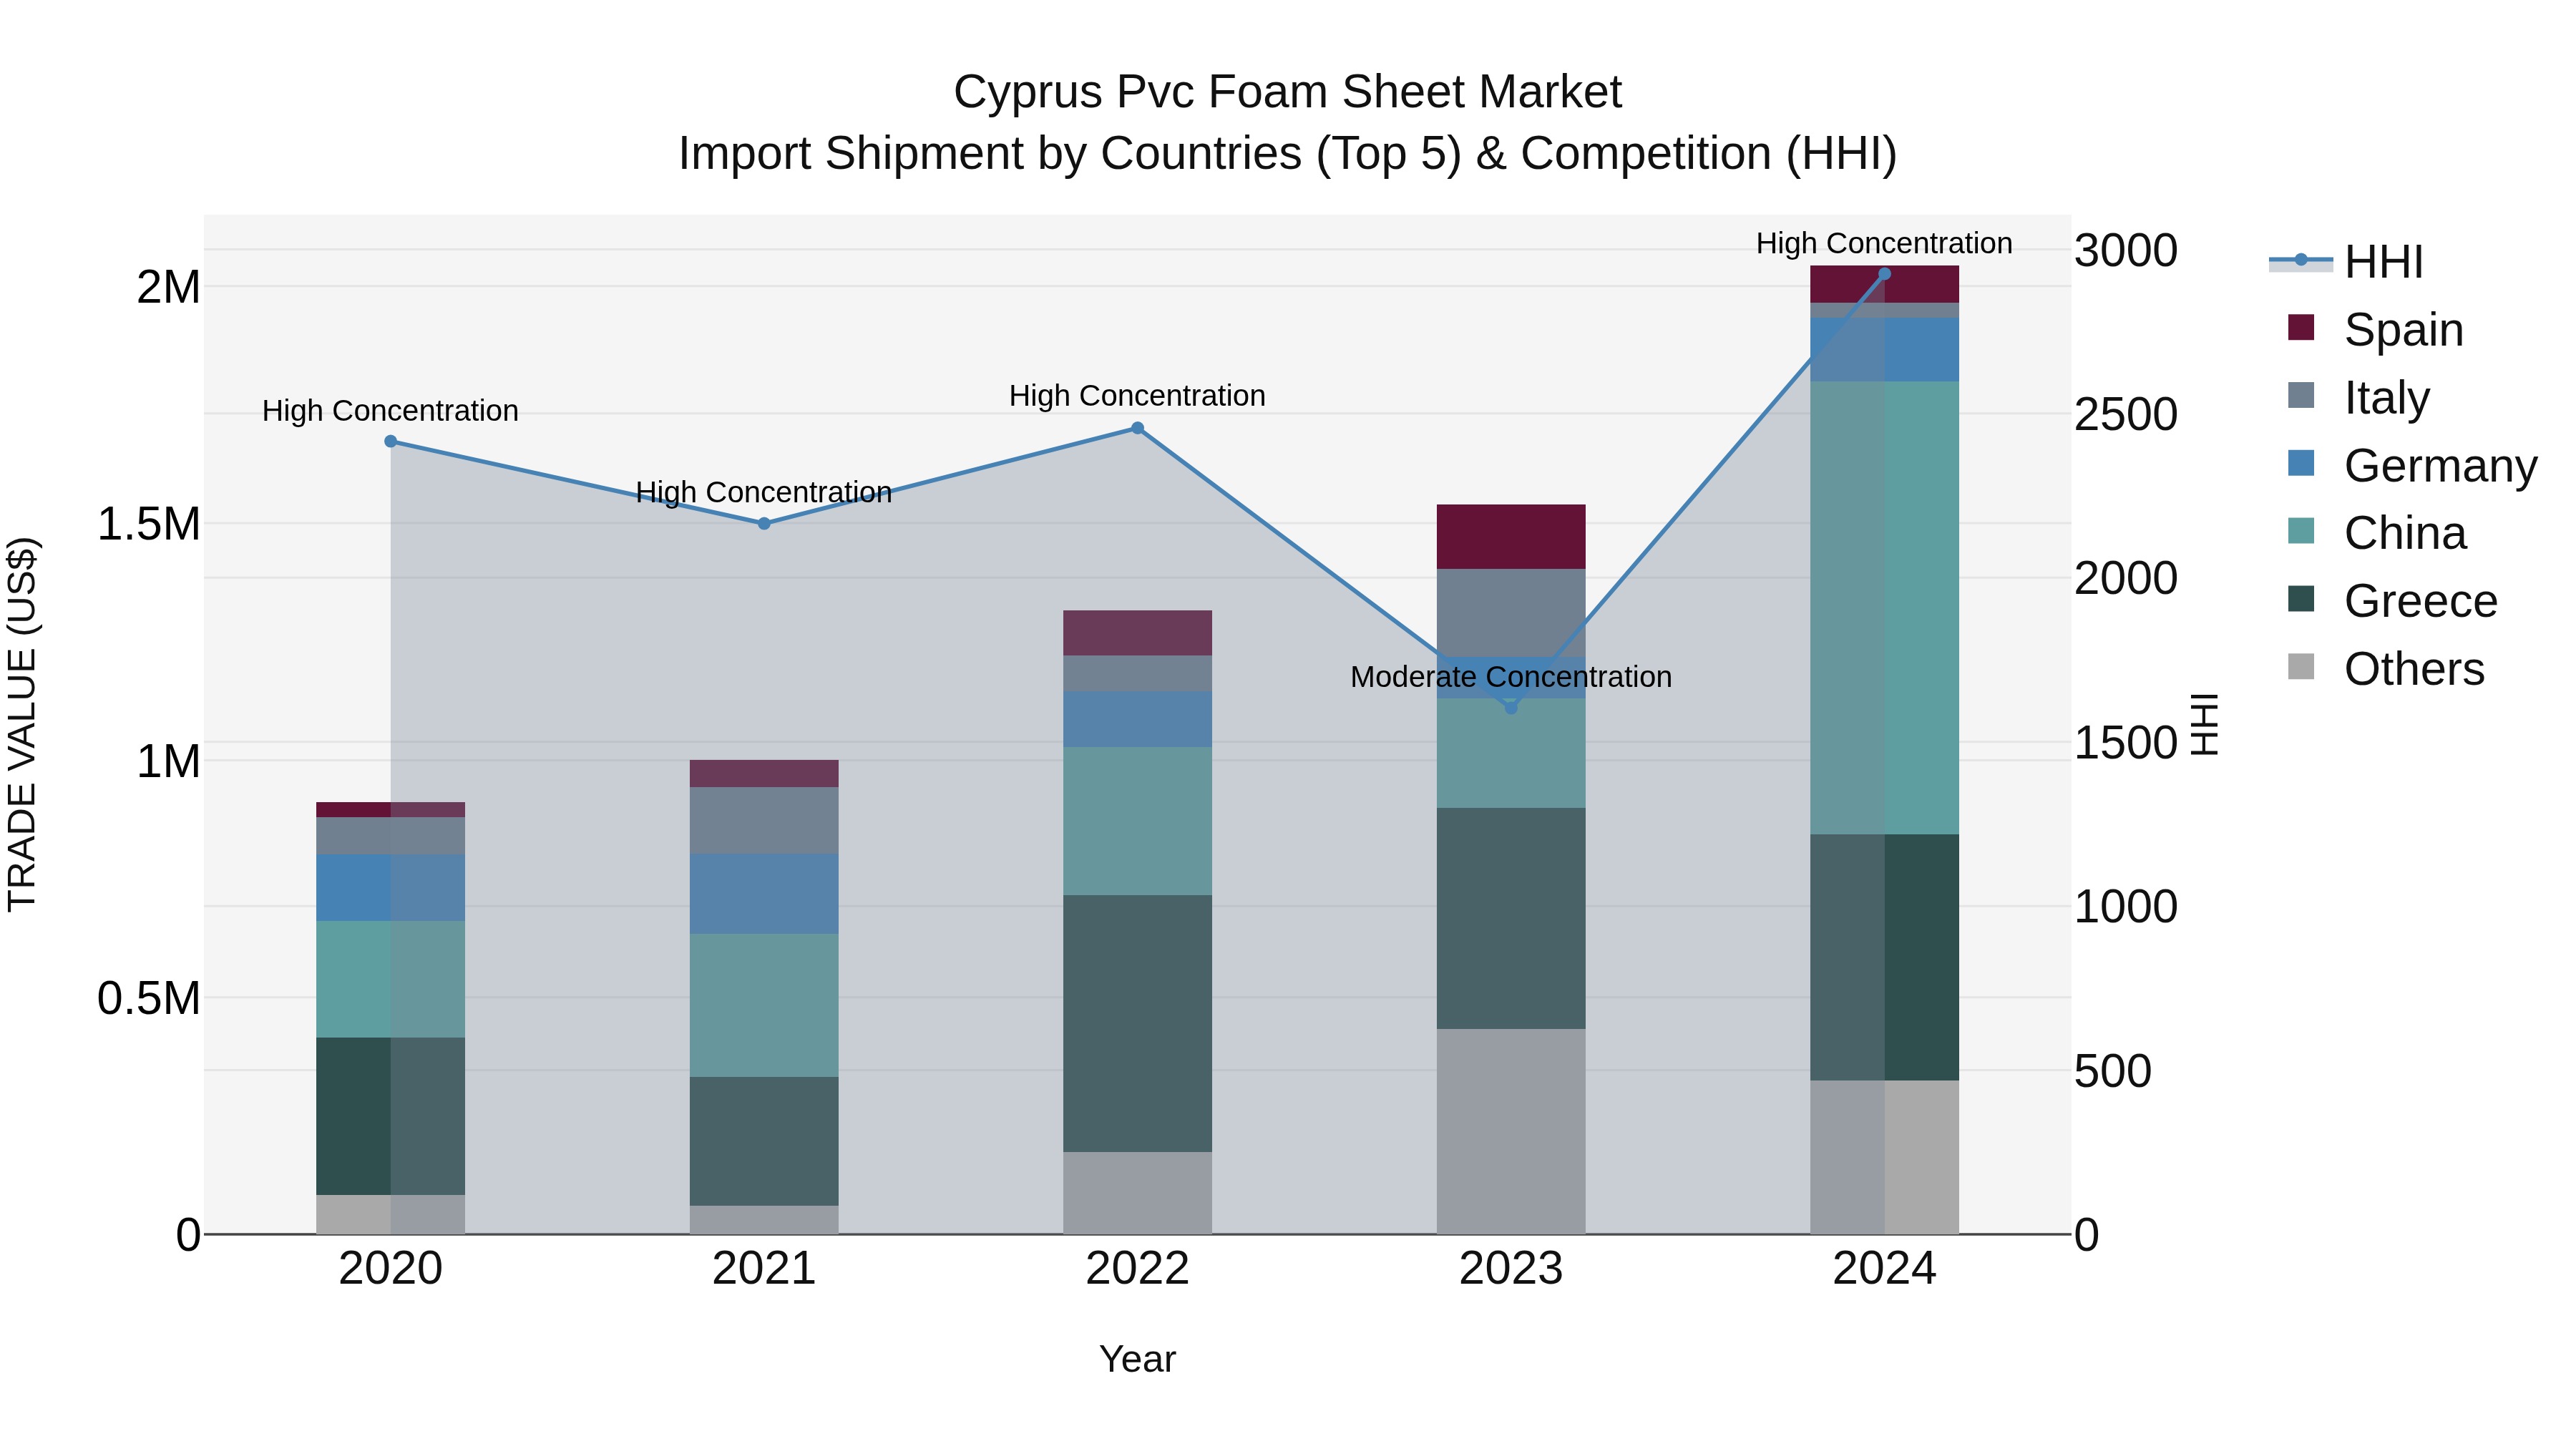Click the 2020 HHI data point

[391, 441]
